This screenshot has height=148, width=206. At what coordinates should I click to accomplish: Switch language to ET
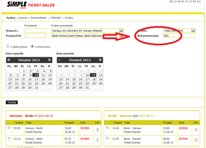click(194, 2)
